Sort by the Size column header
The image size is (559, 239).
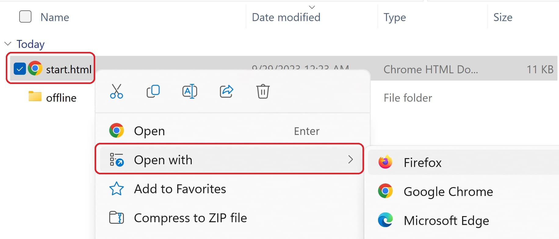click(x=503, y=17)
